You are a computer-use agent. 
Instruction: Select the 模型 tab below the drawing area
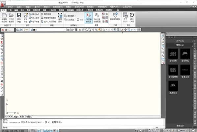tap(16, 116)
